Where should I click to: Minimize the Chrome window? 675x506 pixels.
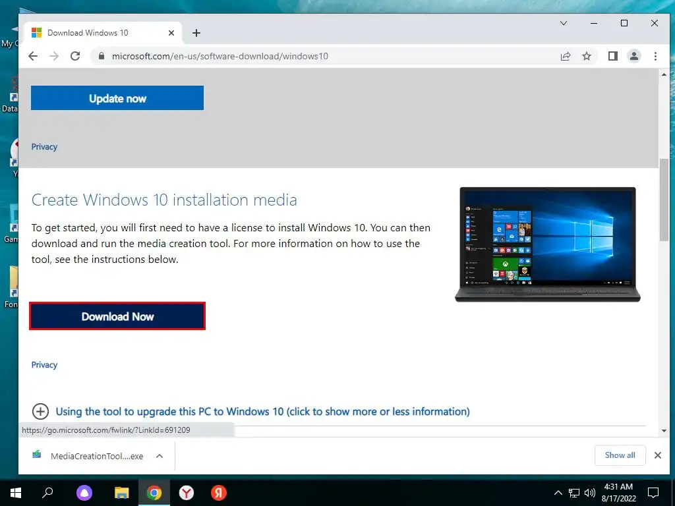pos(594,23)
